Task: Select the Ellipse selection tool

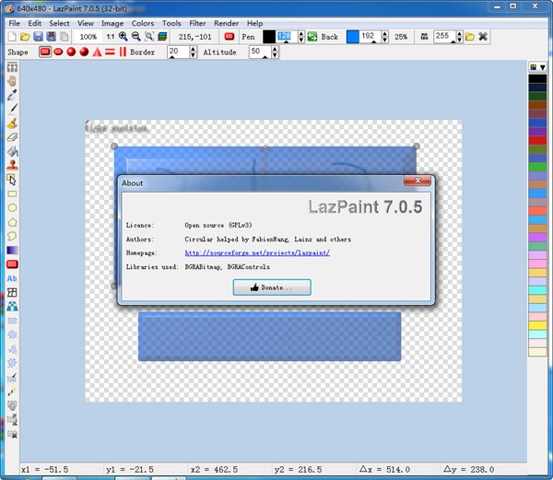Action: click(x=13, y=207)
